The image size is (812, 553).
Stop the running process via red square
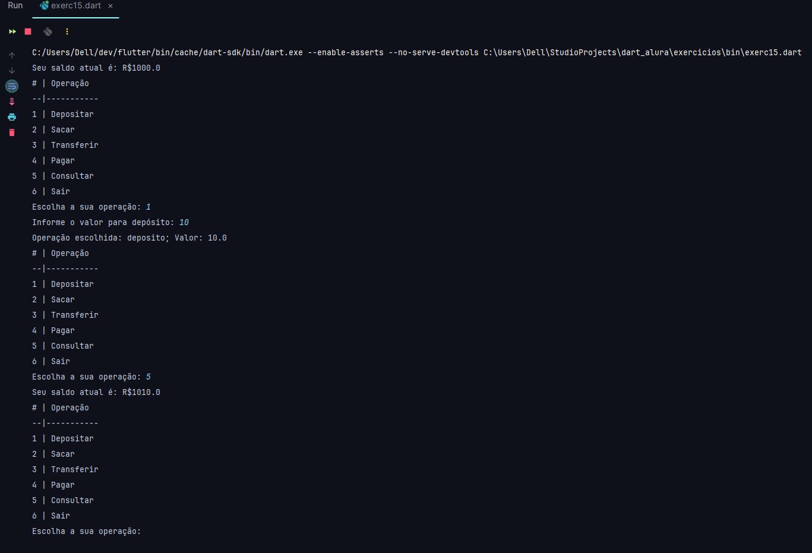click(x=28, y=31)
